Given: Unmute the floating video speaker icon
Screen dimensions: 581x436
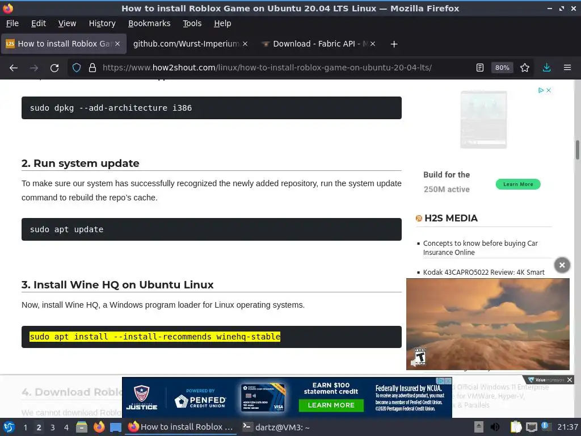Looking at the screenshot, I should pyautogui.click(x=414, y=363).
